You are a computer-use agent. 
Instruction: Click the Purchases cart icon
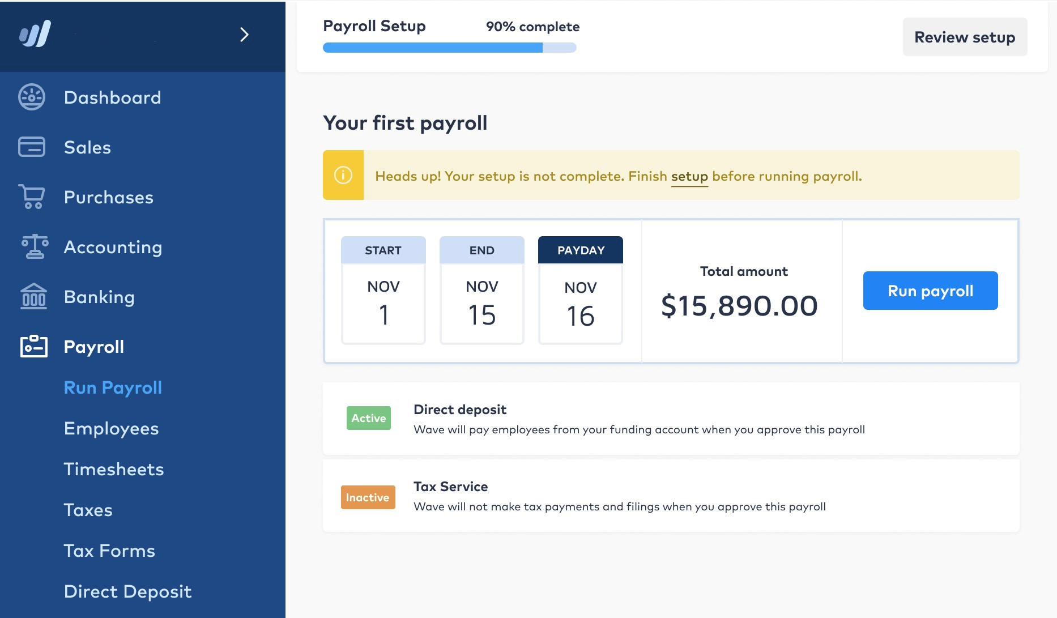point(32,197)
